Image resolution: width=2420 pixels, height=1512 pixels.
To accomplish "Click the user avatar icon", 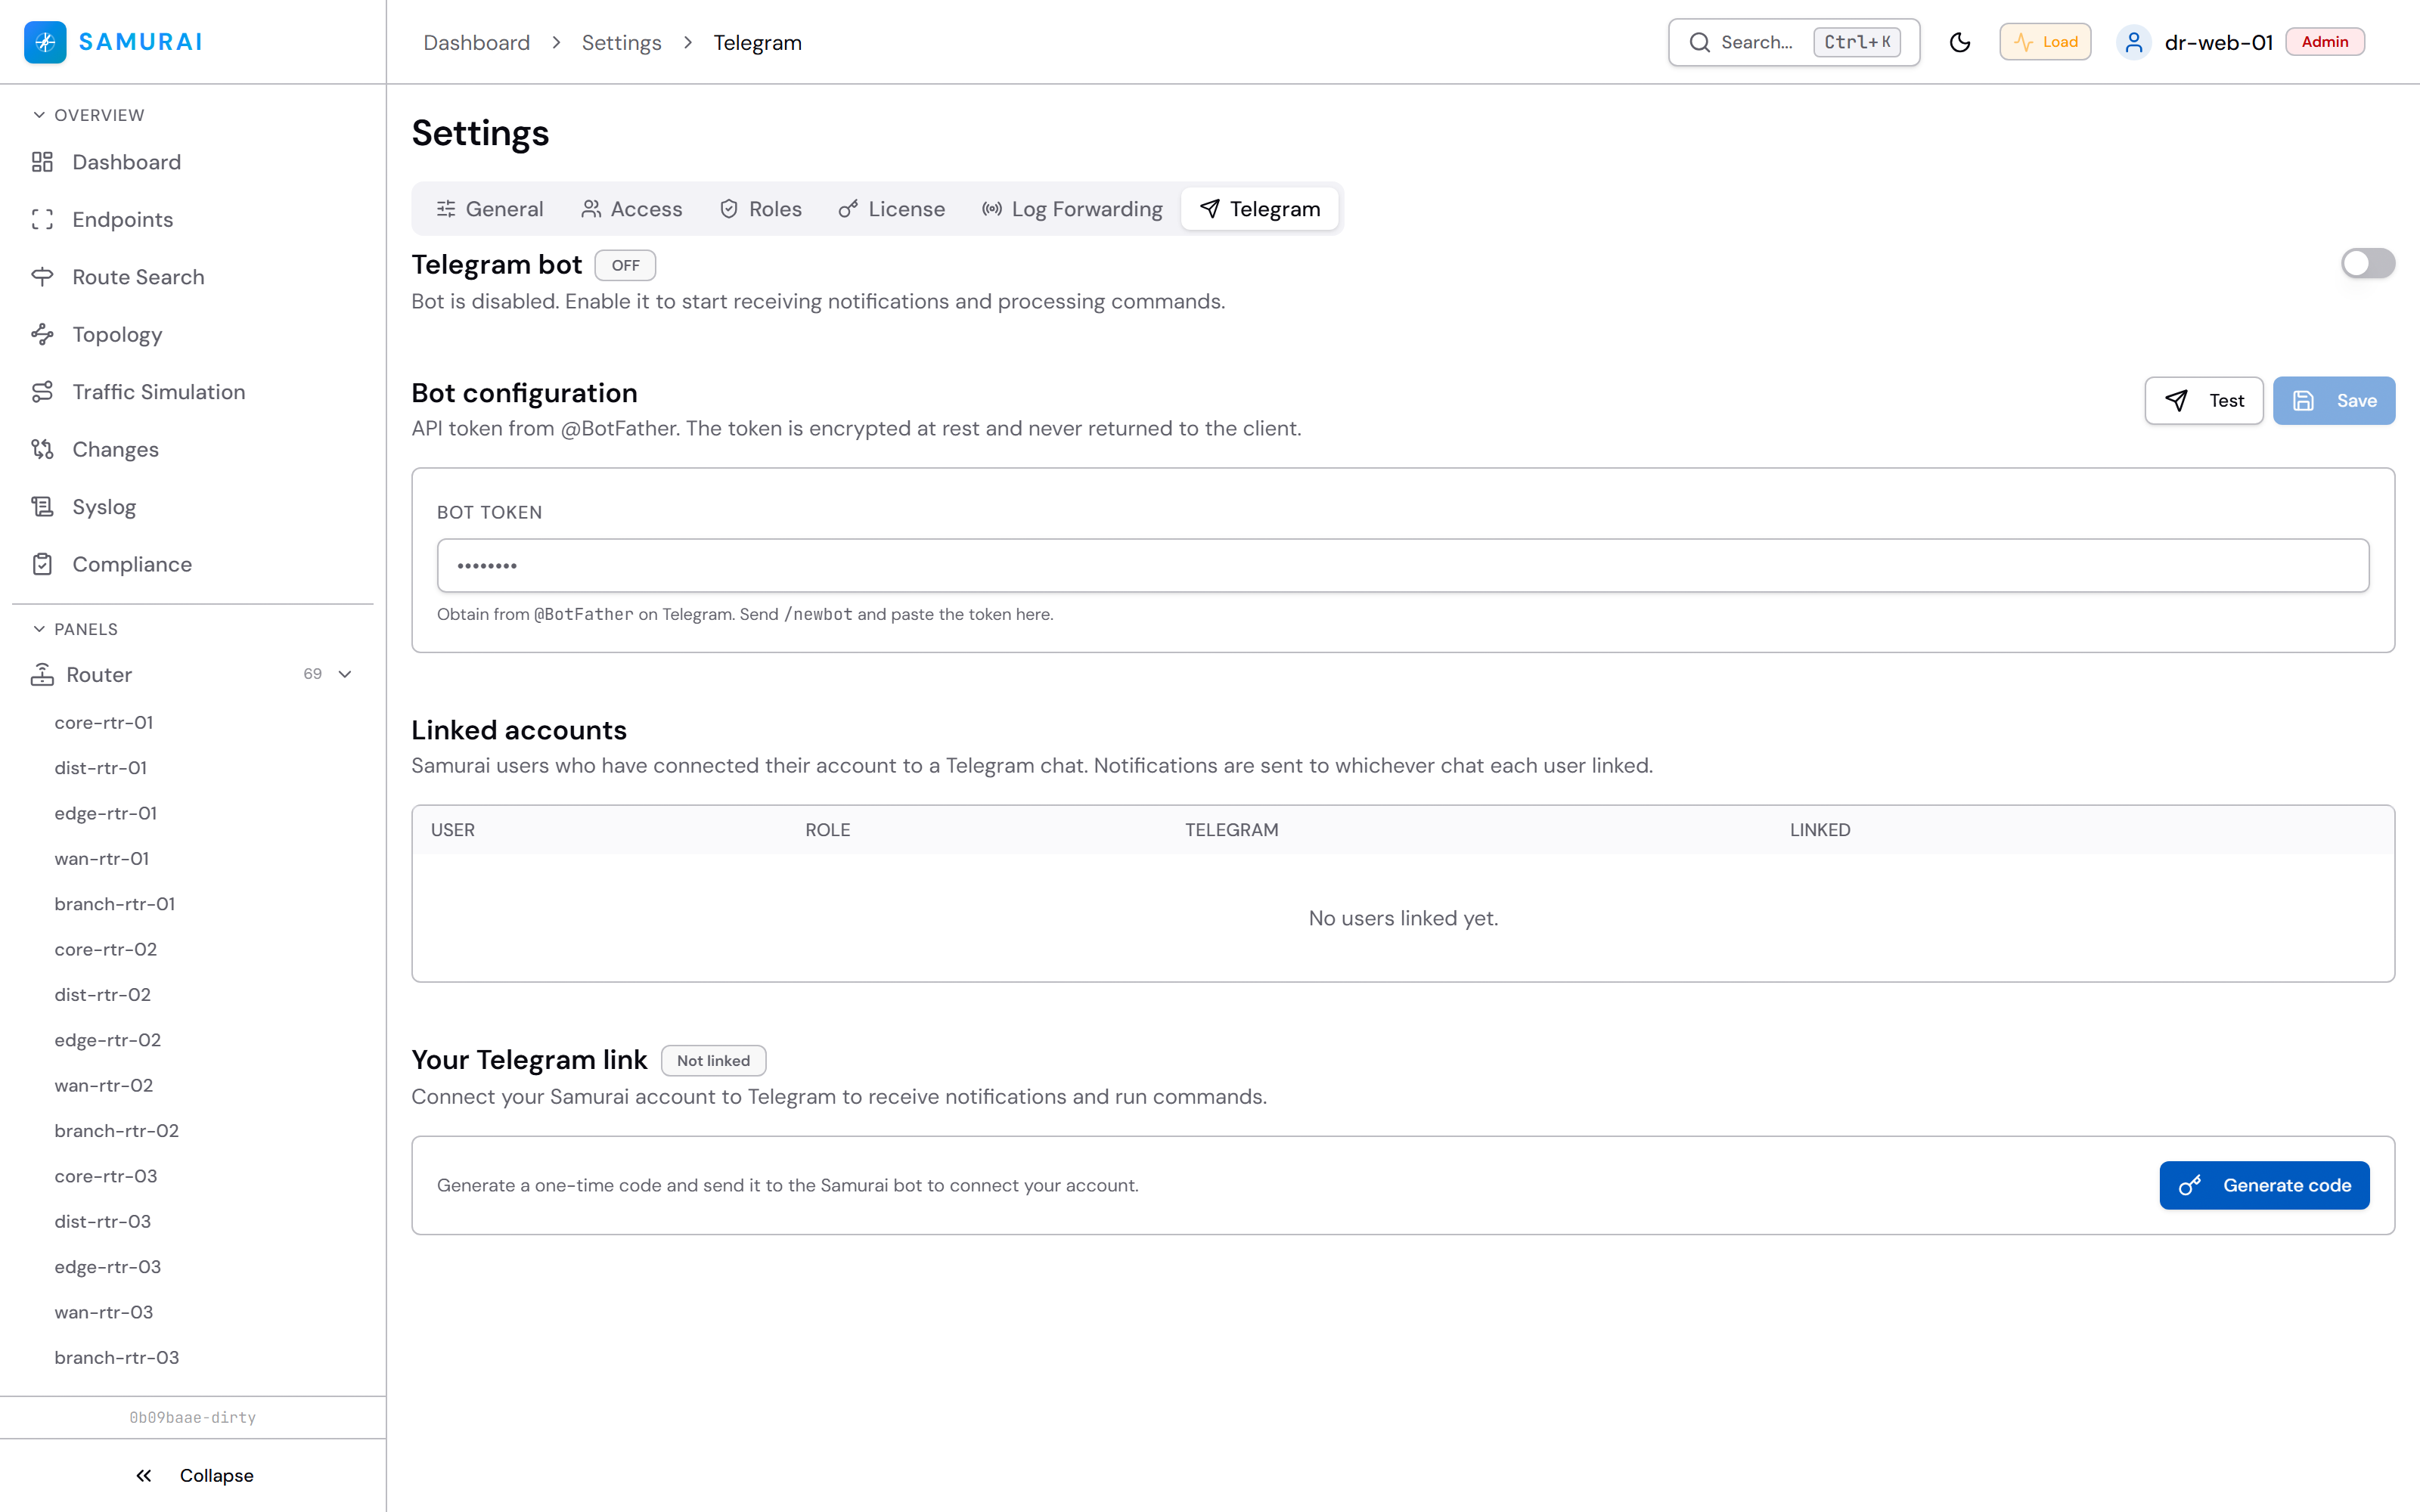I will [2134, 42].
